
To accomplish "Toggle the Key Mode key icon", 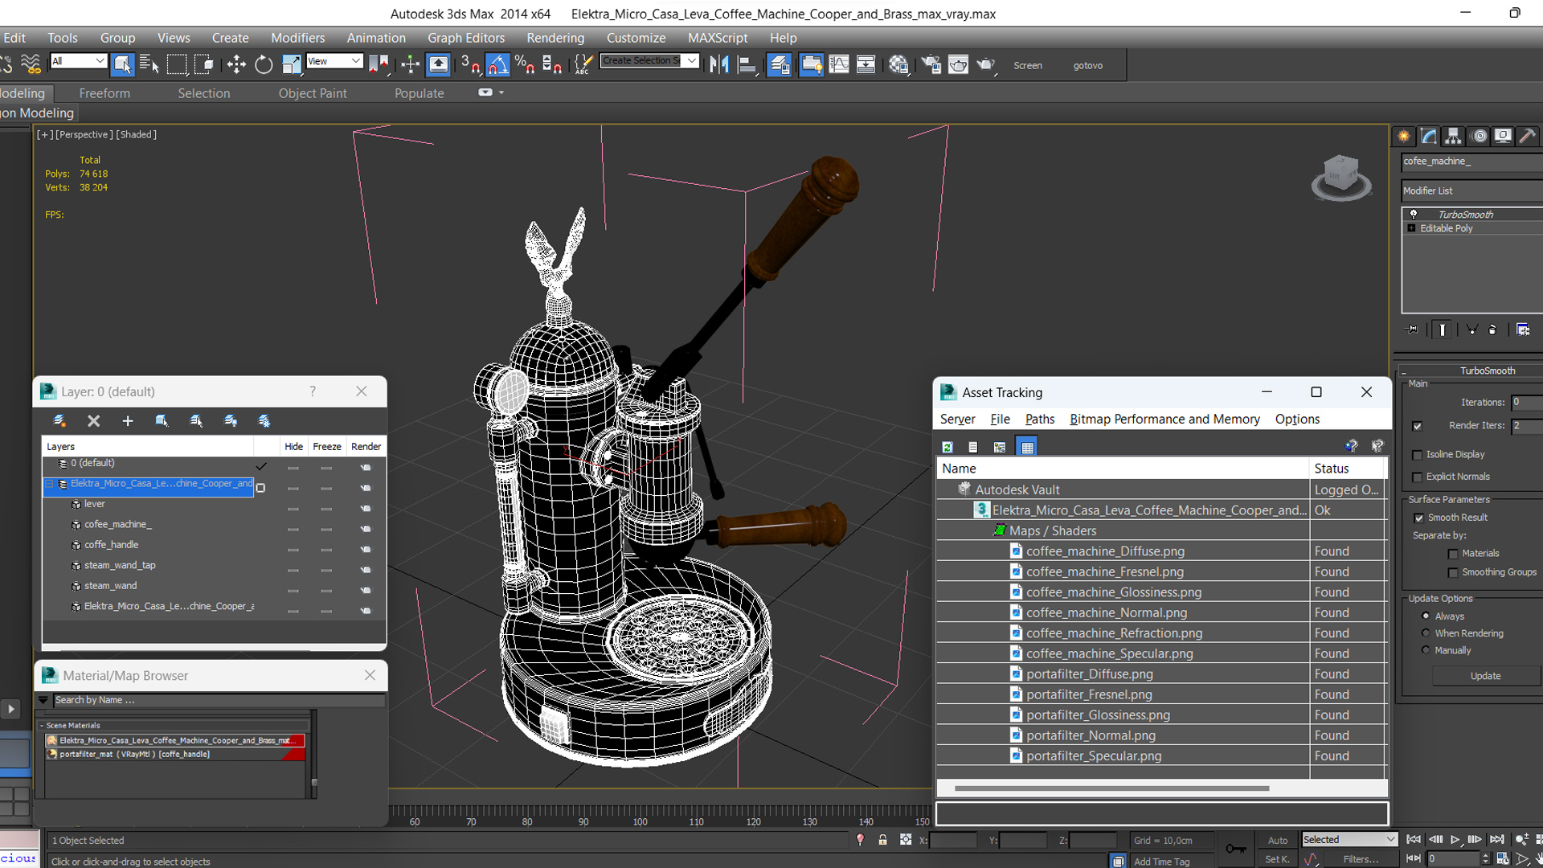I will (1235, 848).
